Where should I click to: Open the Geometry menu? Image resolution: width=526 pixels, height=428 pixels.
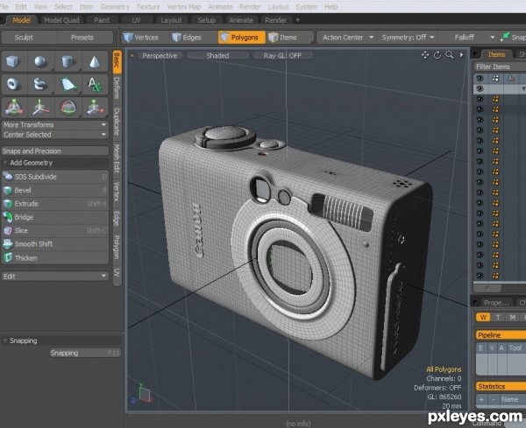(115, 7)
